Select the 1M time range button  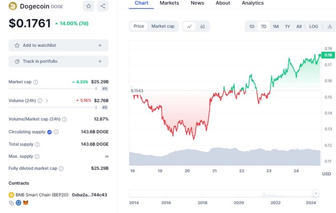point(276,26)
